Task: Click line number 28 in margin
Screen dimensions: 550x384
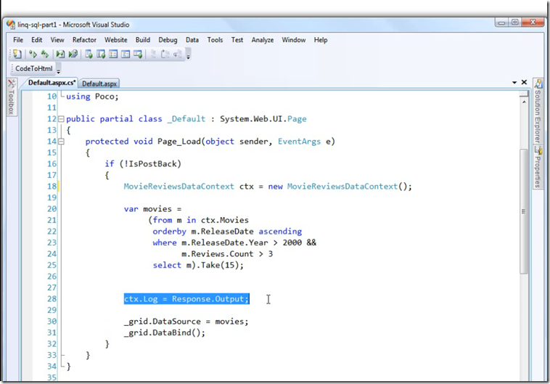Action: tap(52, 298)
